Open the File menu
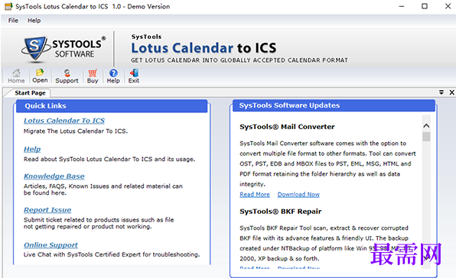456x278 pixels. [13, 21]
